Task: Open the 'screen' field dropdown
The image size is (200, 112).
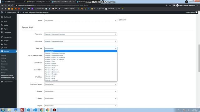Action: [81, 21]
